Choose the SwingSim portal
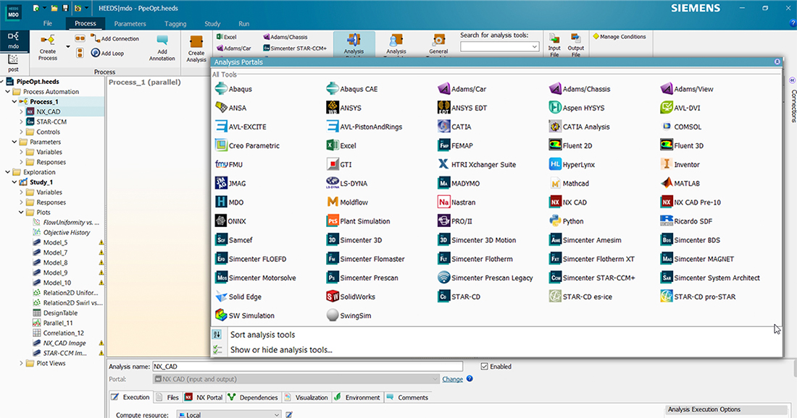The width and height of the screenshot is (797, 418). click(349, 315)
